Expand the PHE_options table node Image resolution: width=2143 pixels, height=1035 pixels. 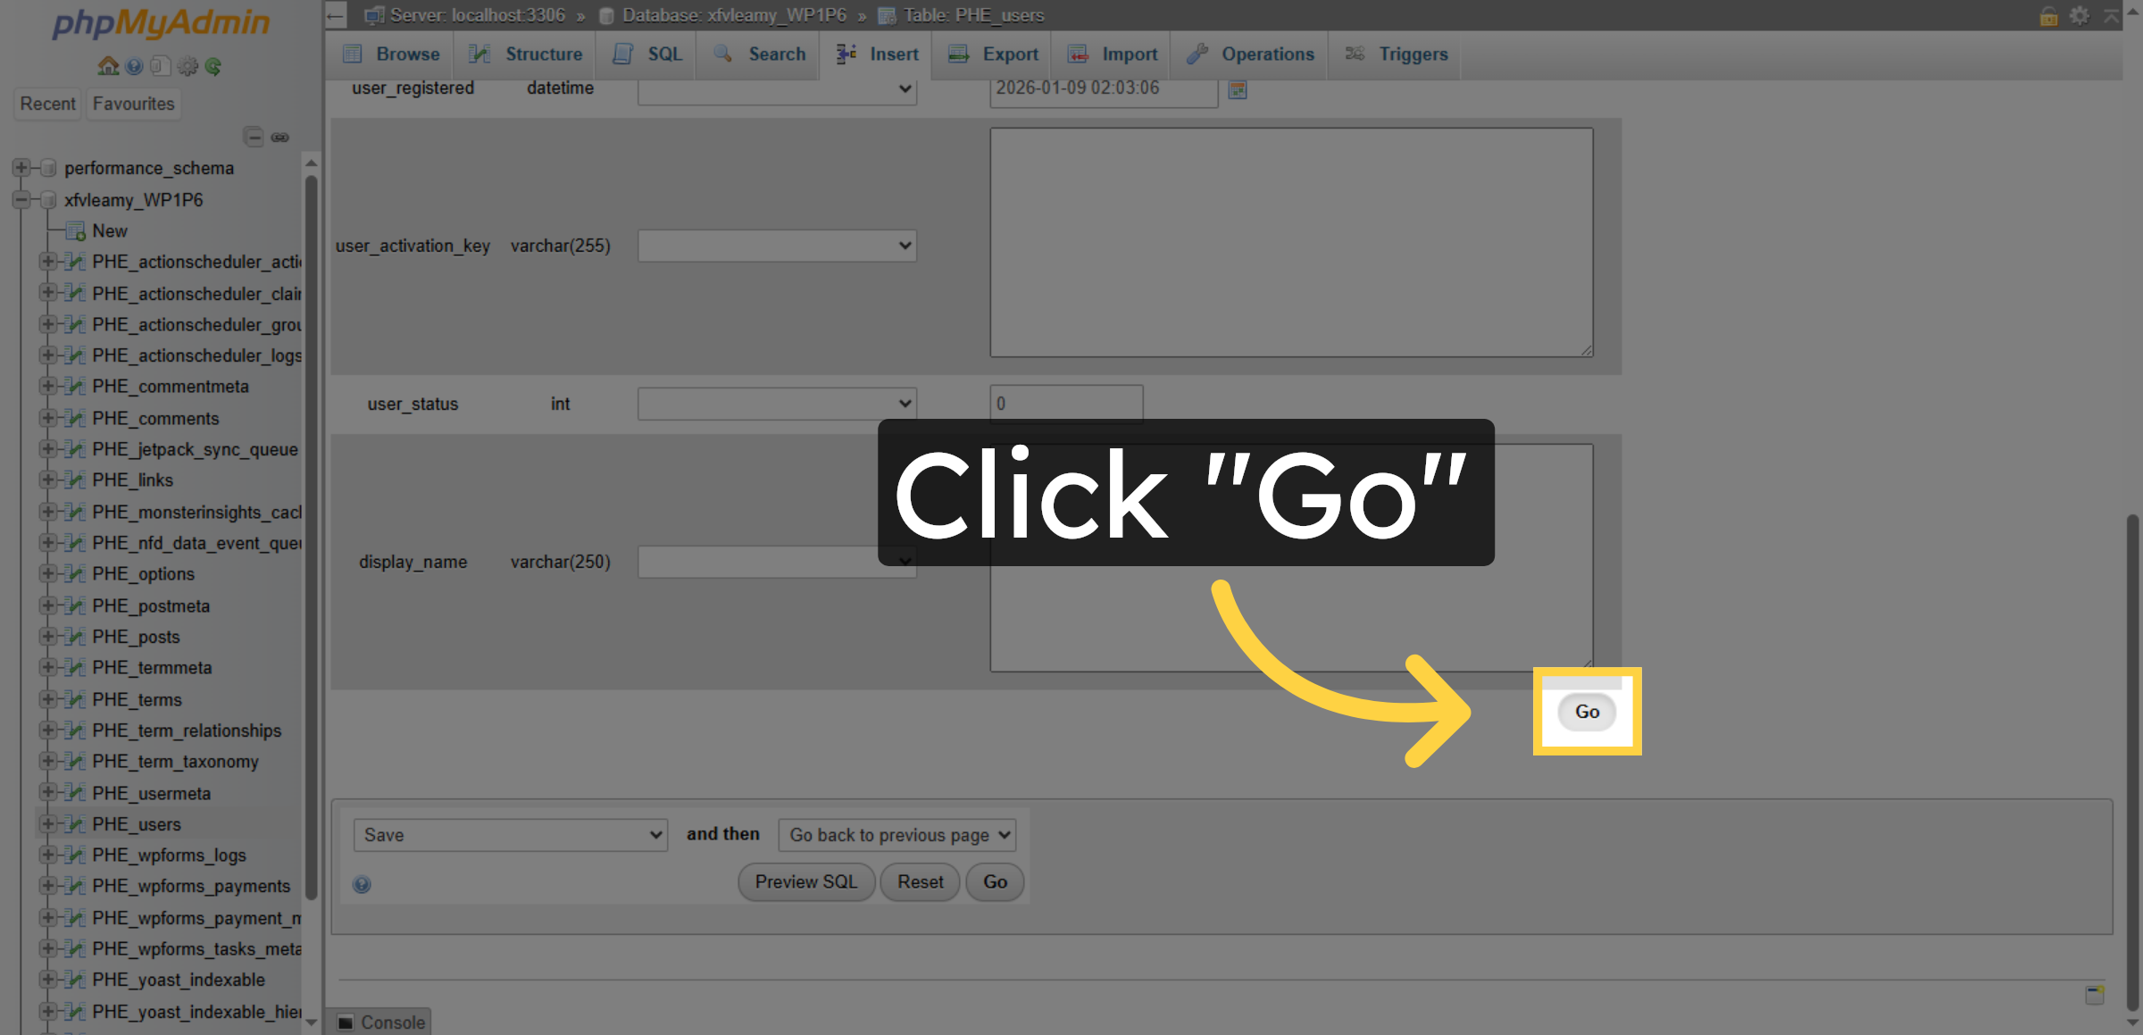tap(49, 574)
